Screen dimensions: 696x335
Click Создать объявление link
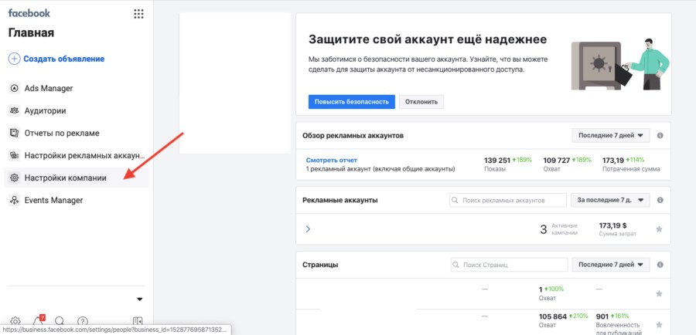pyautogui.click(x=64, y=59)
